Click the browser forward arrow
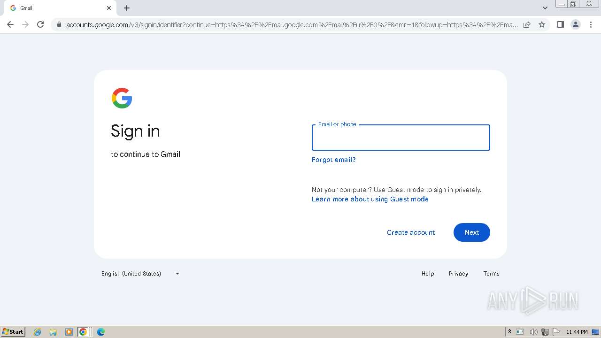601x338 pixels. [x=25, y=24]
